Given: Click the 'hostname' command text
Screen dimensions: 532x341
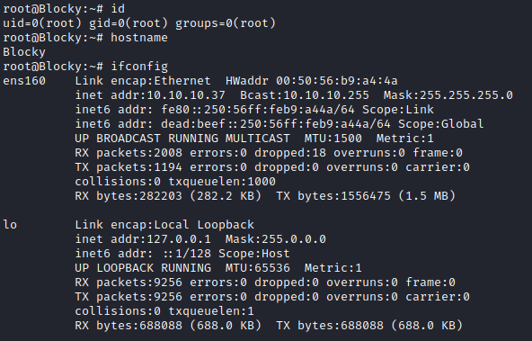Looking at the screenshot, I should click(x=139, y=38).
